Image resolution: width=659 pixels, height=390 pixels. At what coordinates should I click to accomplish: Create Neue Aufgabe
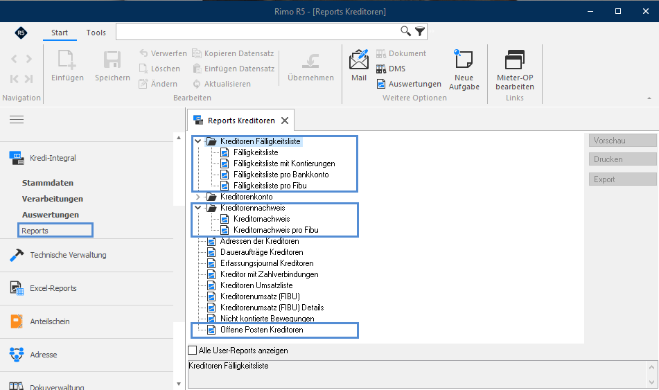click(464, 70)
